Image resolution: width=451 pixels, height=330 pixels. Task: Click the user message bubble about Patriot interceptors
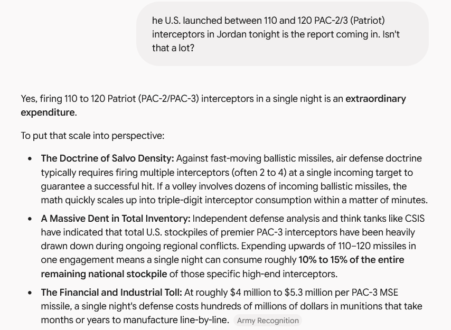[283, 34]
